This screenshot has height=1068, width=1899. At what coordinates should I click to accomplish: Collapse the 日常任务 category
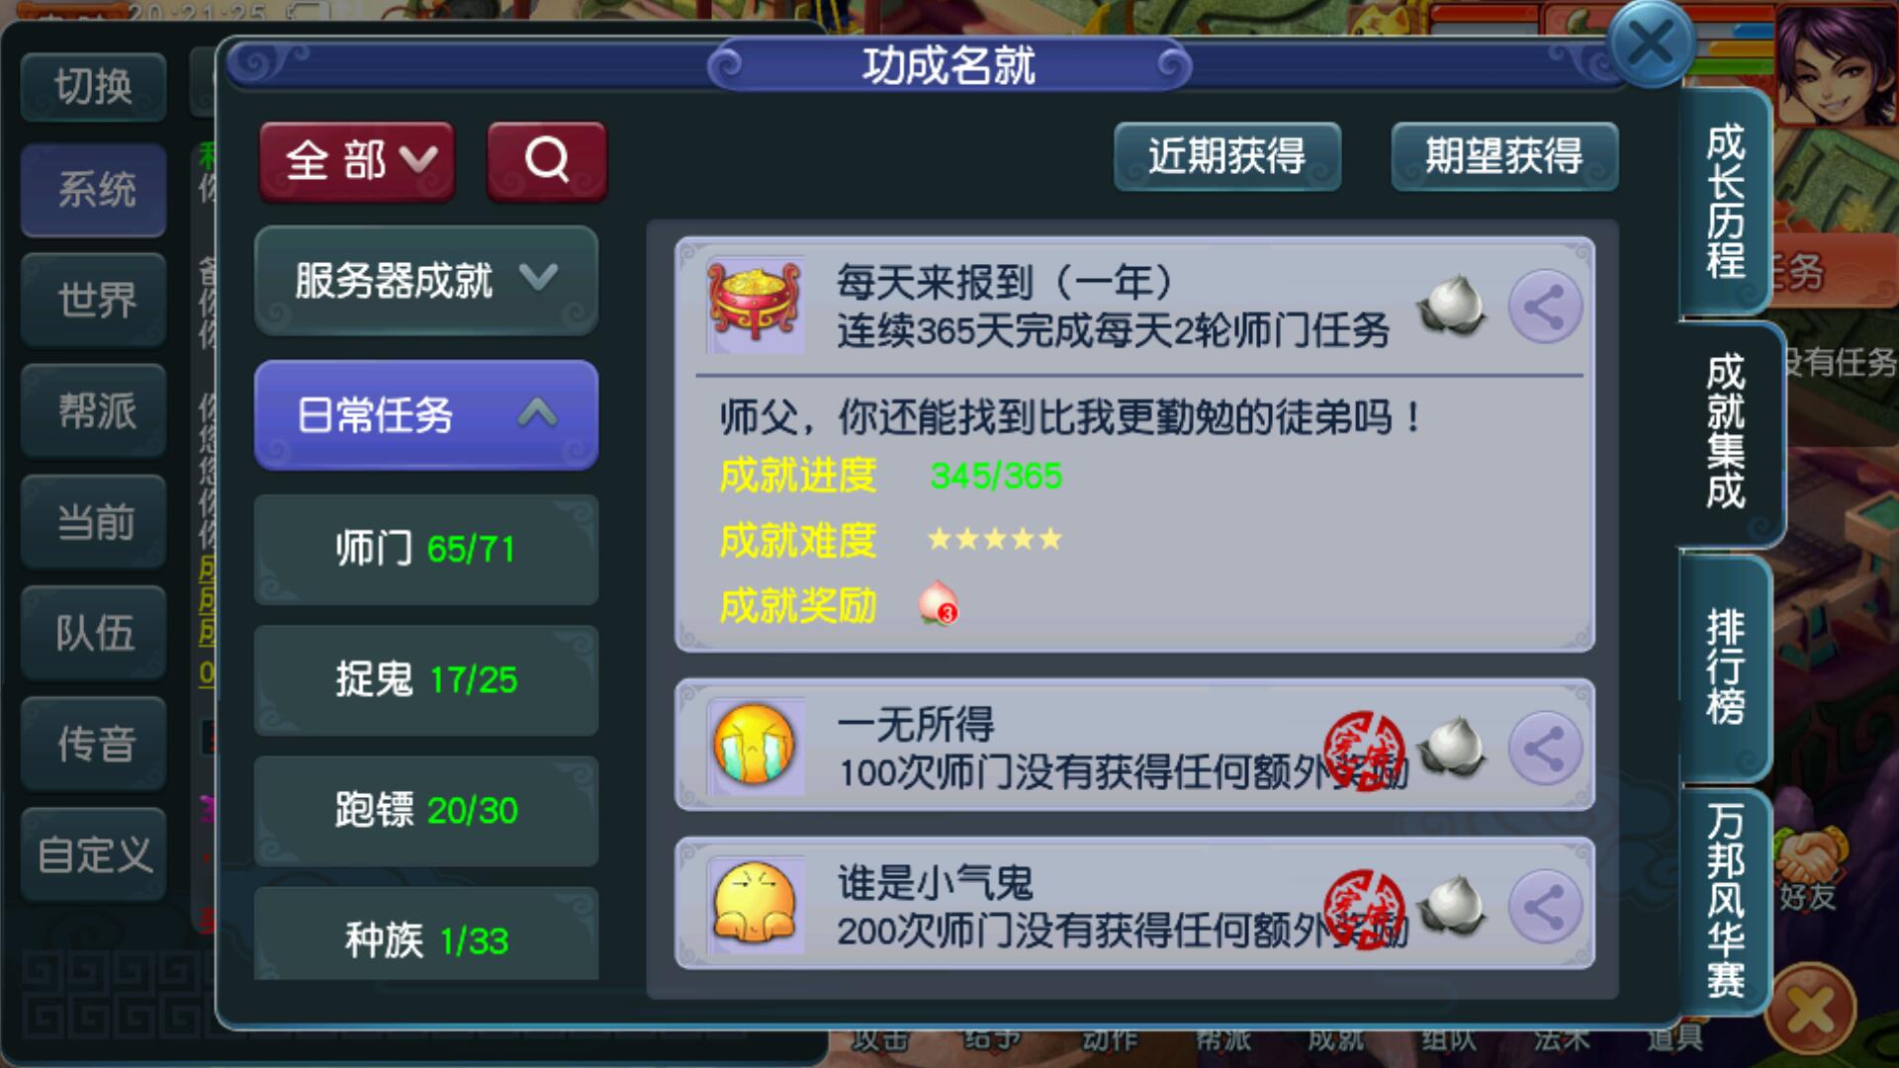pyautogui.click(x=426, y=414)
